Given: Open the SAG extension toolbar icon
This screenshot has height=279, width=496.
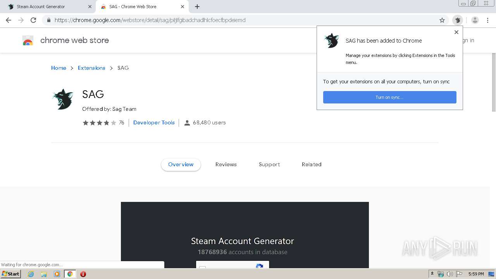Looking at the screenshot, I should point(458,20).
